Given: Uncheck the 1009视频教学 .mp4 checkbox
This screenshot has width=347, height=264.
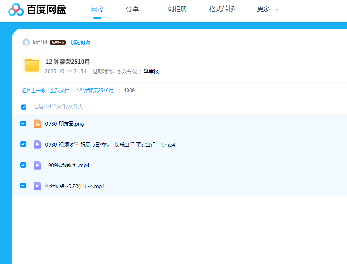Looking at the screenshot, I should (23, 165).
